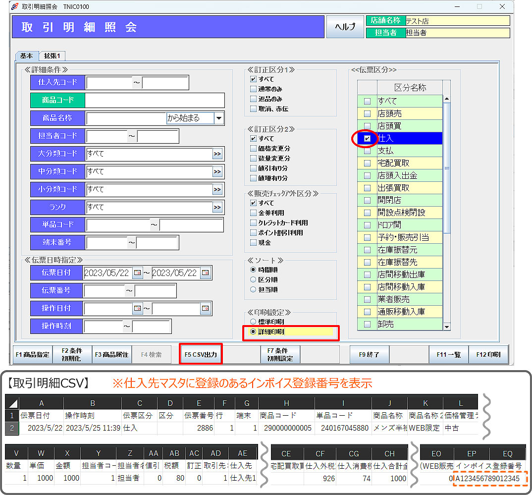Viewport: 532px width, 495px height.
Task: Enable 返品のみ checkbox in 訂正区分1
Action: pos(254,99)
